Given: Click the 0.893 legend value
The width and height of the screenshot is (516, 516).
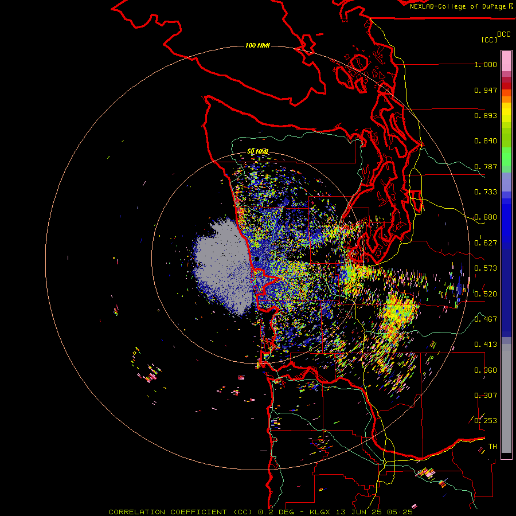Looking at the screenshot, I should coord(486,115).
